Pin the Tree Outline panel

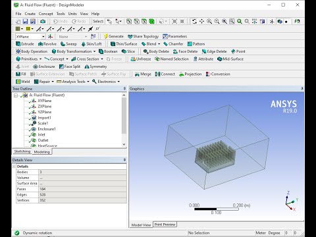[x=124, y=89]
